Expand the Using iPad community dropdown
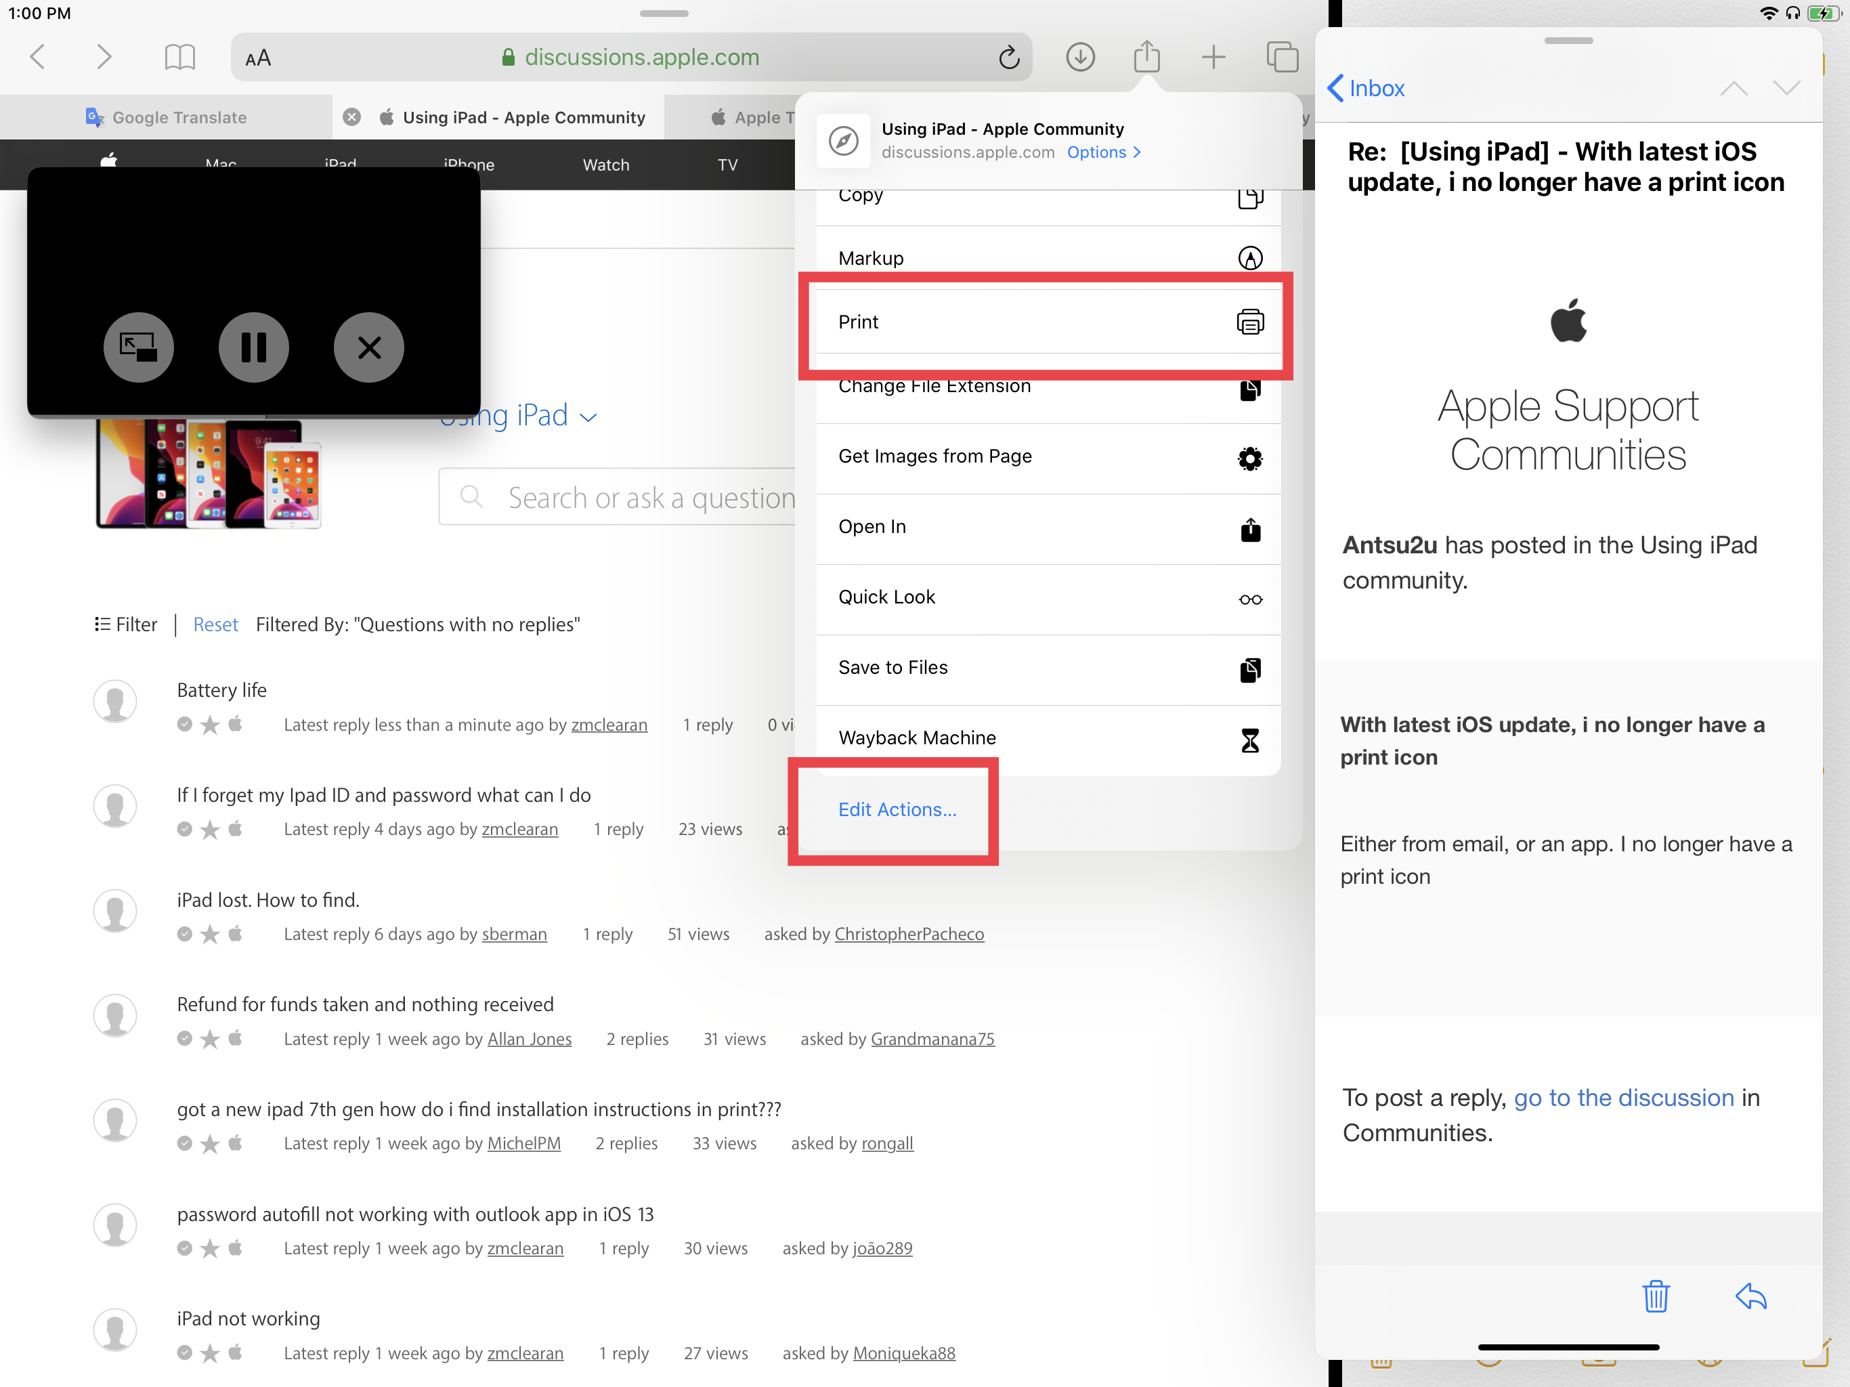 (588, 417)
